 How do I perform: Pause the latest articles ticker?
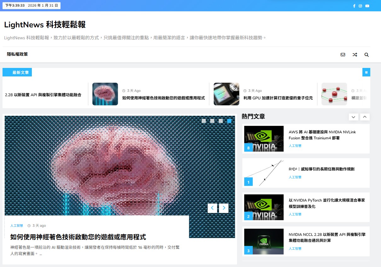click(x=366, y=72)
